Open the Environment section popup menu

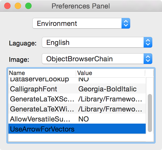click(81, 23)
